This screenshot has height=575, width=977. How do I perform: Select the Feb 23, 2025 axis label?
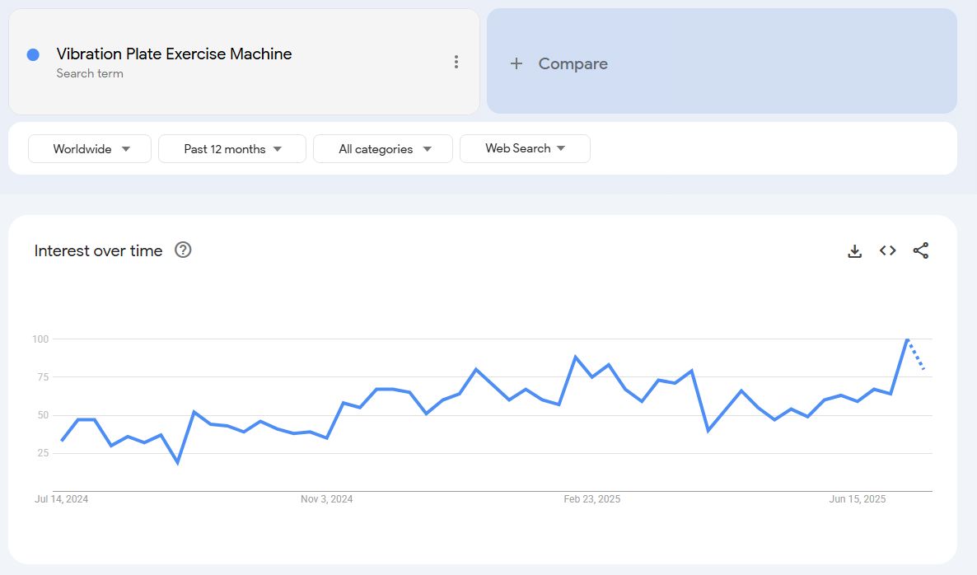pos(591,499)
